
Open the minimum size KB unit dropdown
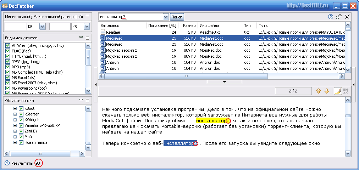pyautogui.click(x=42, y=27)
